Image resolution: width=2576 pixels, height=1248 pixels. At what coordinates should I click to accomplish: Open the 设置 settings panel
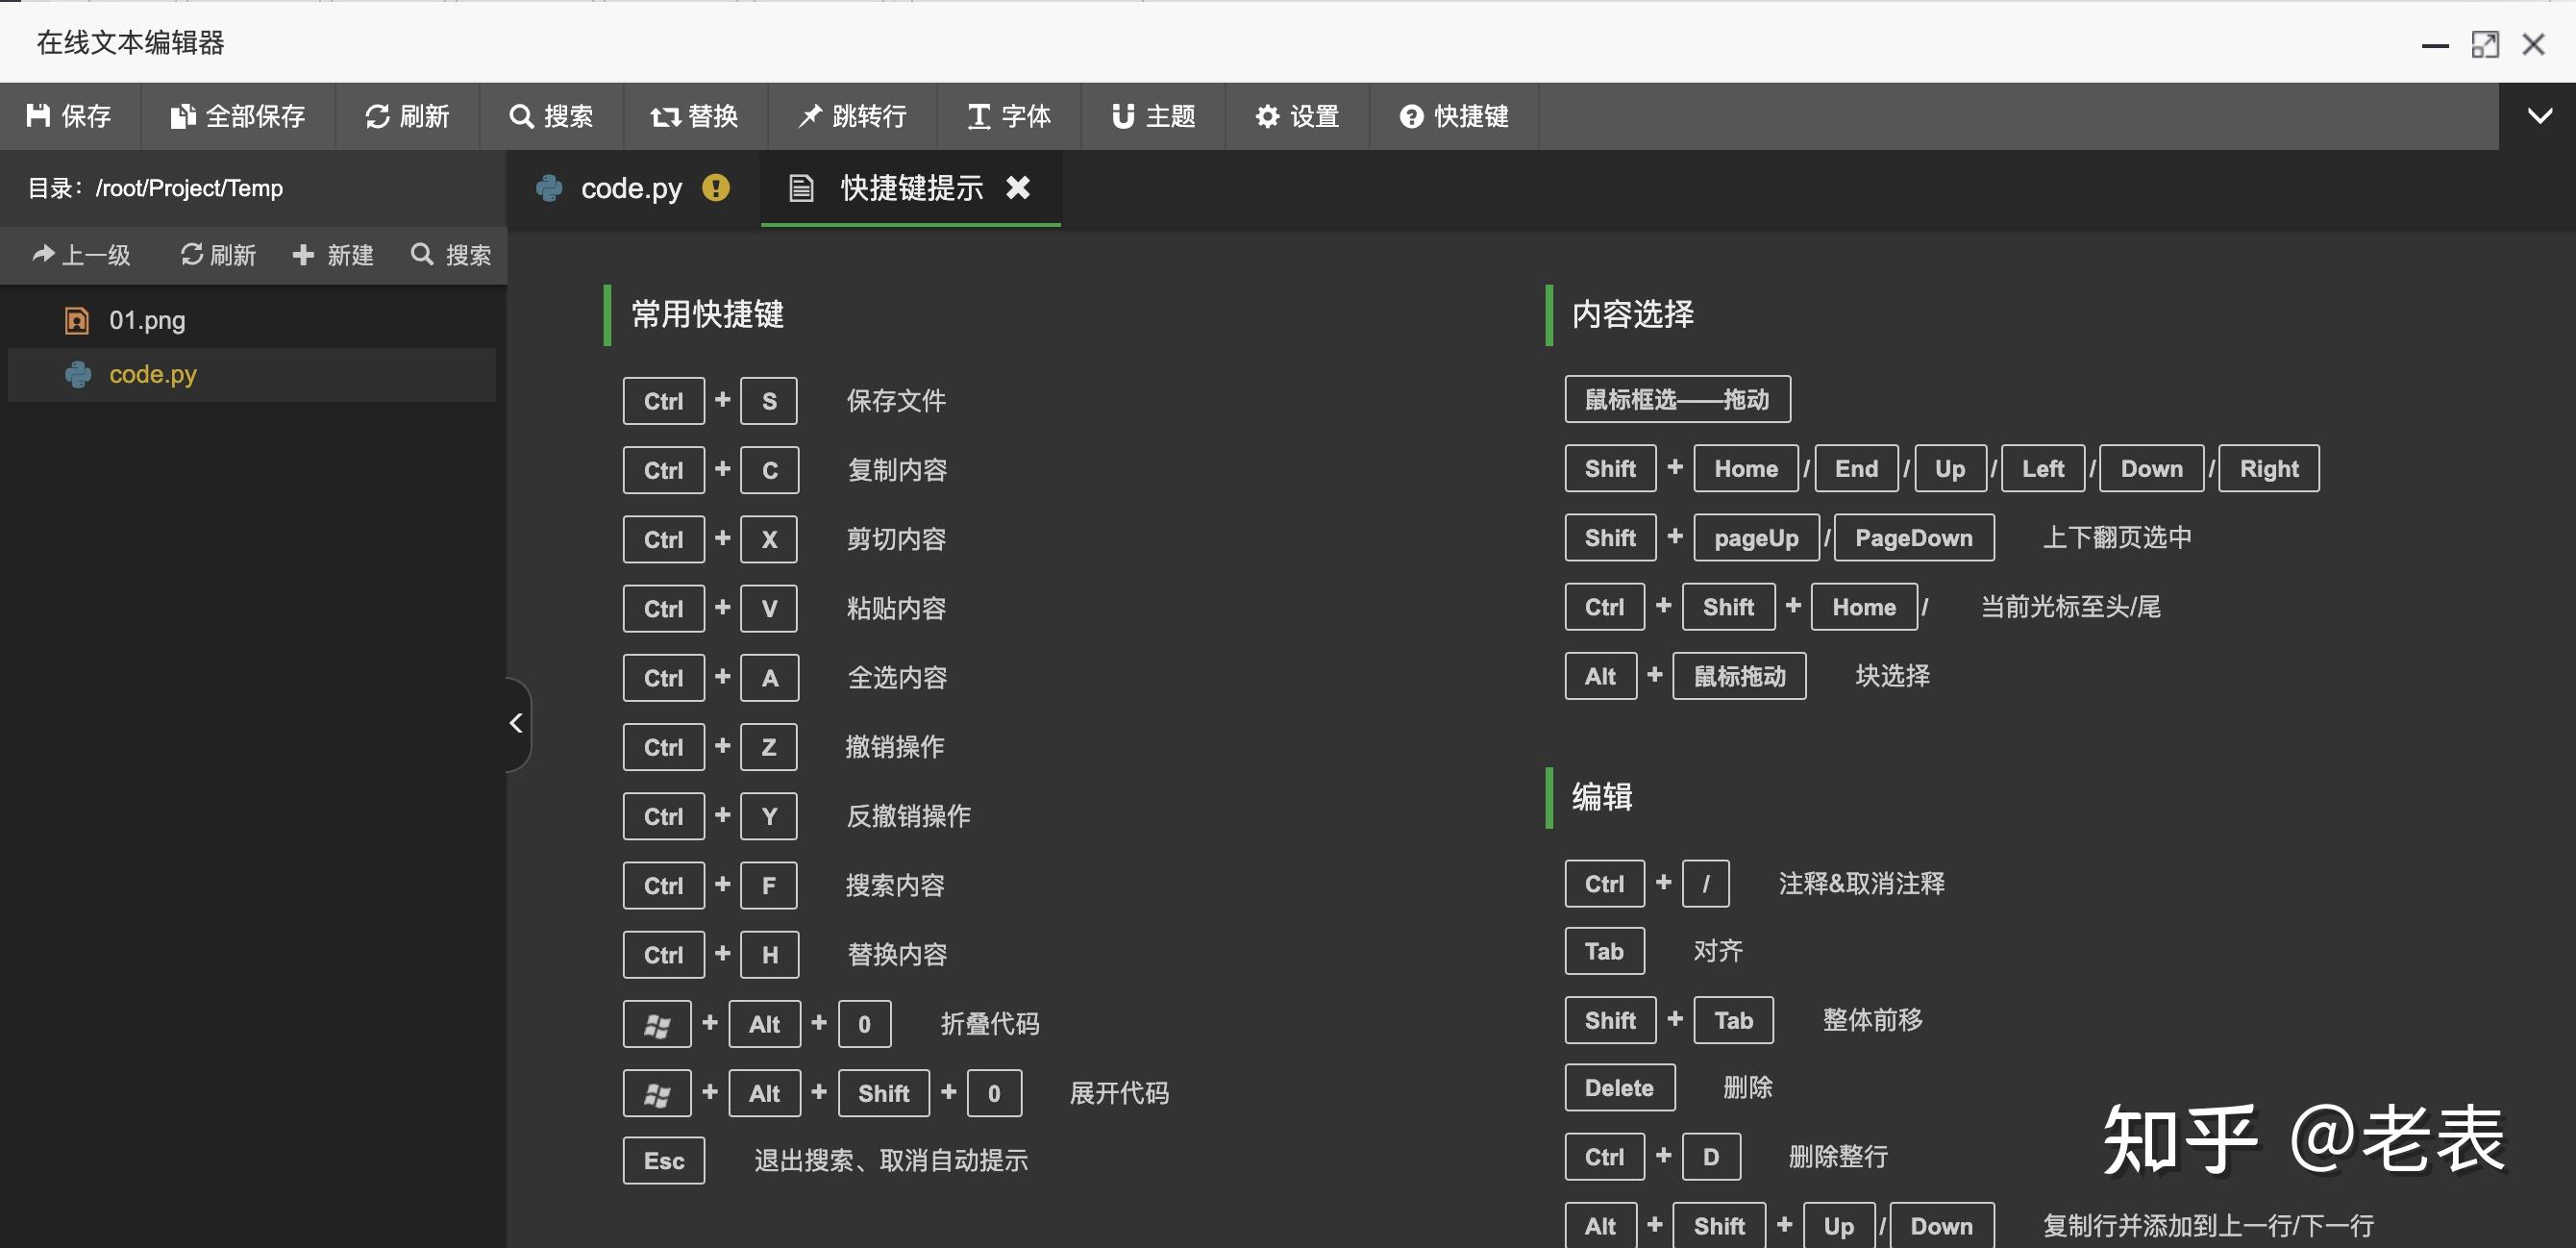click(1267, 116)
